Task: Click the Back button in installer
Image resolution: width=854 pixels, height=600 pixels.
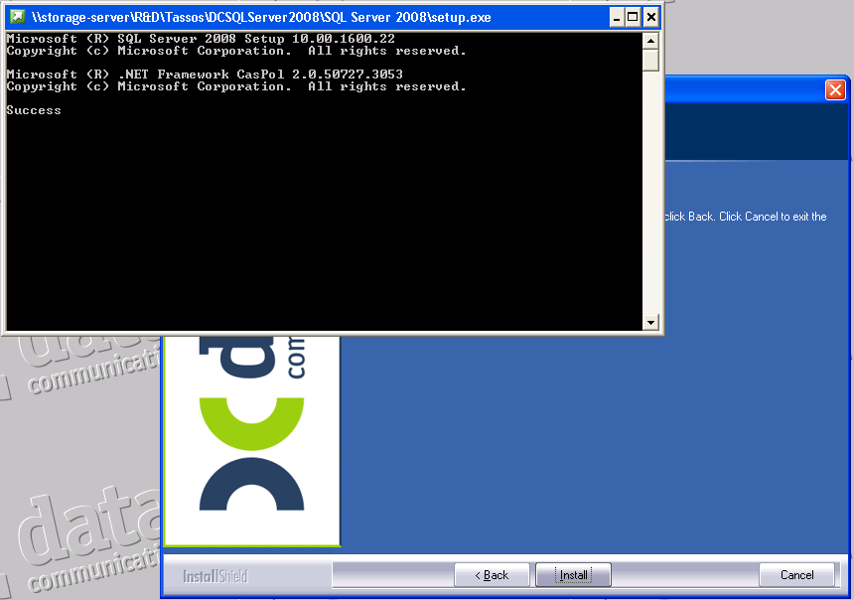Action: pos(492,575)
